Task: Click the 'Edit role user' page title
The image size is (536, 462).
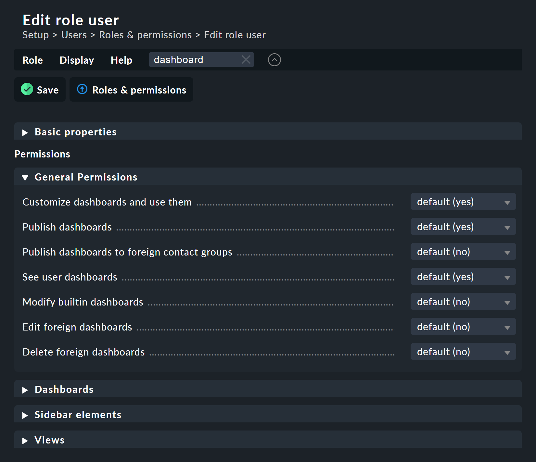Action: tap(71, 20)
